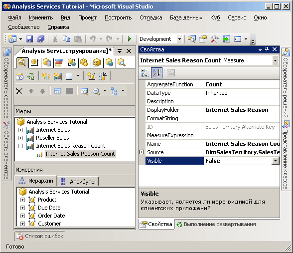293x253 pixels.
Task: Click the Reconnect refresh arrows icon
Action: [31, 76]
